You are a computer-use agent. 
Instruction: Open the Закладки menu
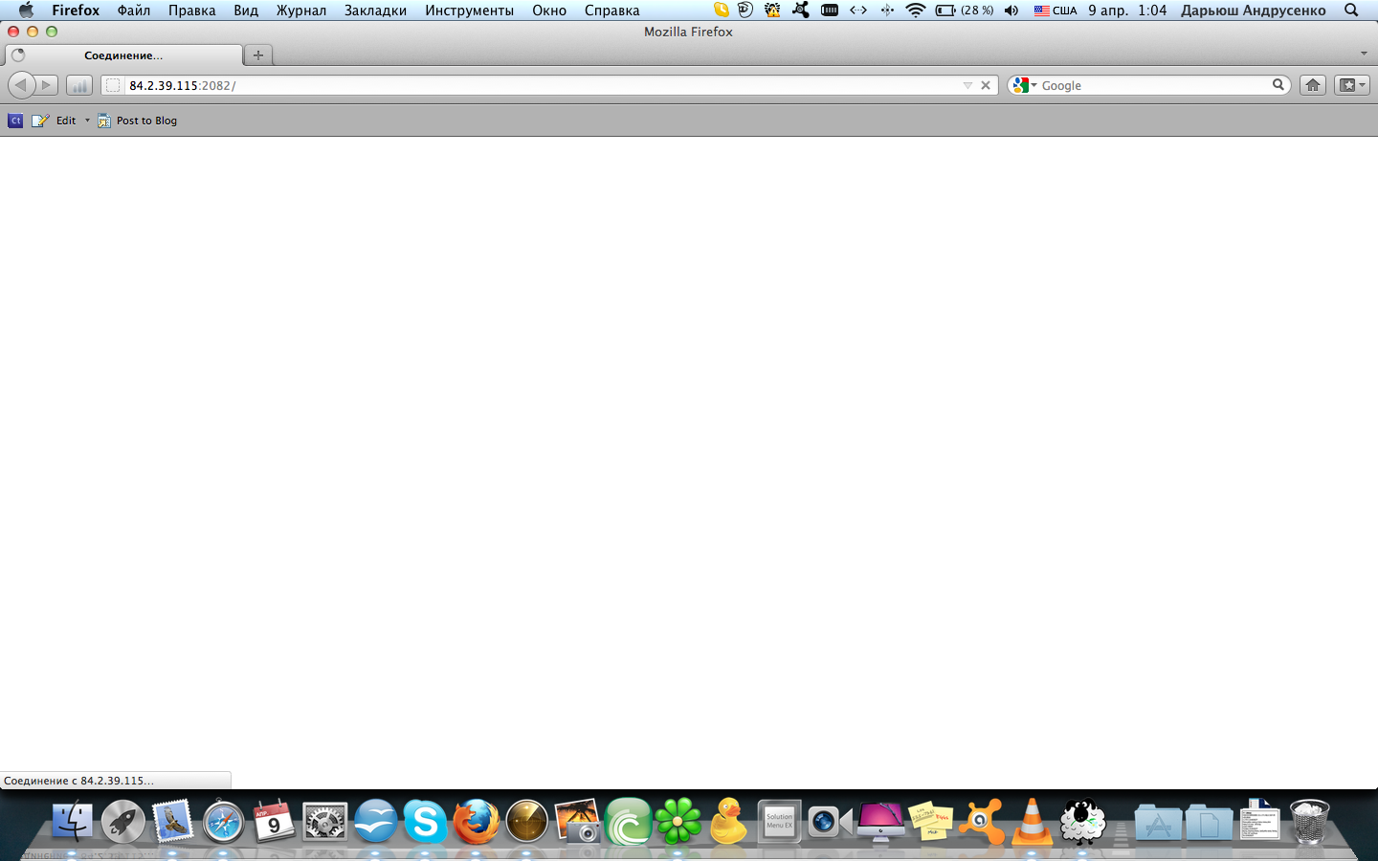tap(375, 11)
